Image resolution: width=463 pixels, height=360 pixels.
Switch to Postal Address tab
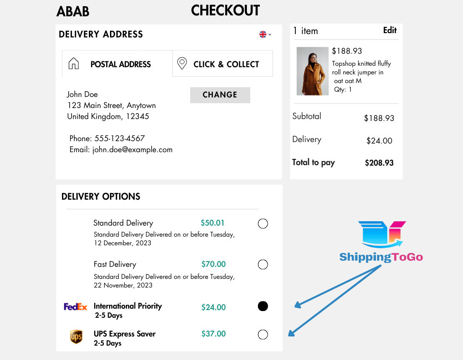(x=120, y=64)
